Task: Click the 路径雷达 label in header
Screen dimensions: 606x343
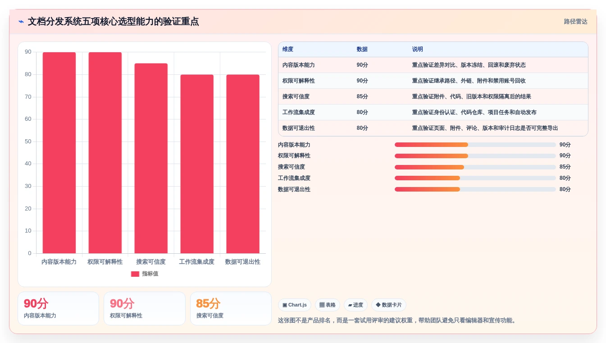Action: (x=575, y=22)
